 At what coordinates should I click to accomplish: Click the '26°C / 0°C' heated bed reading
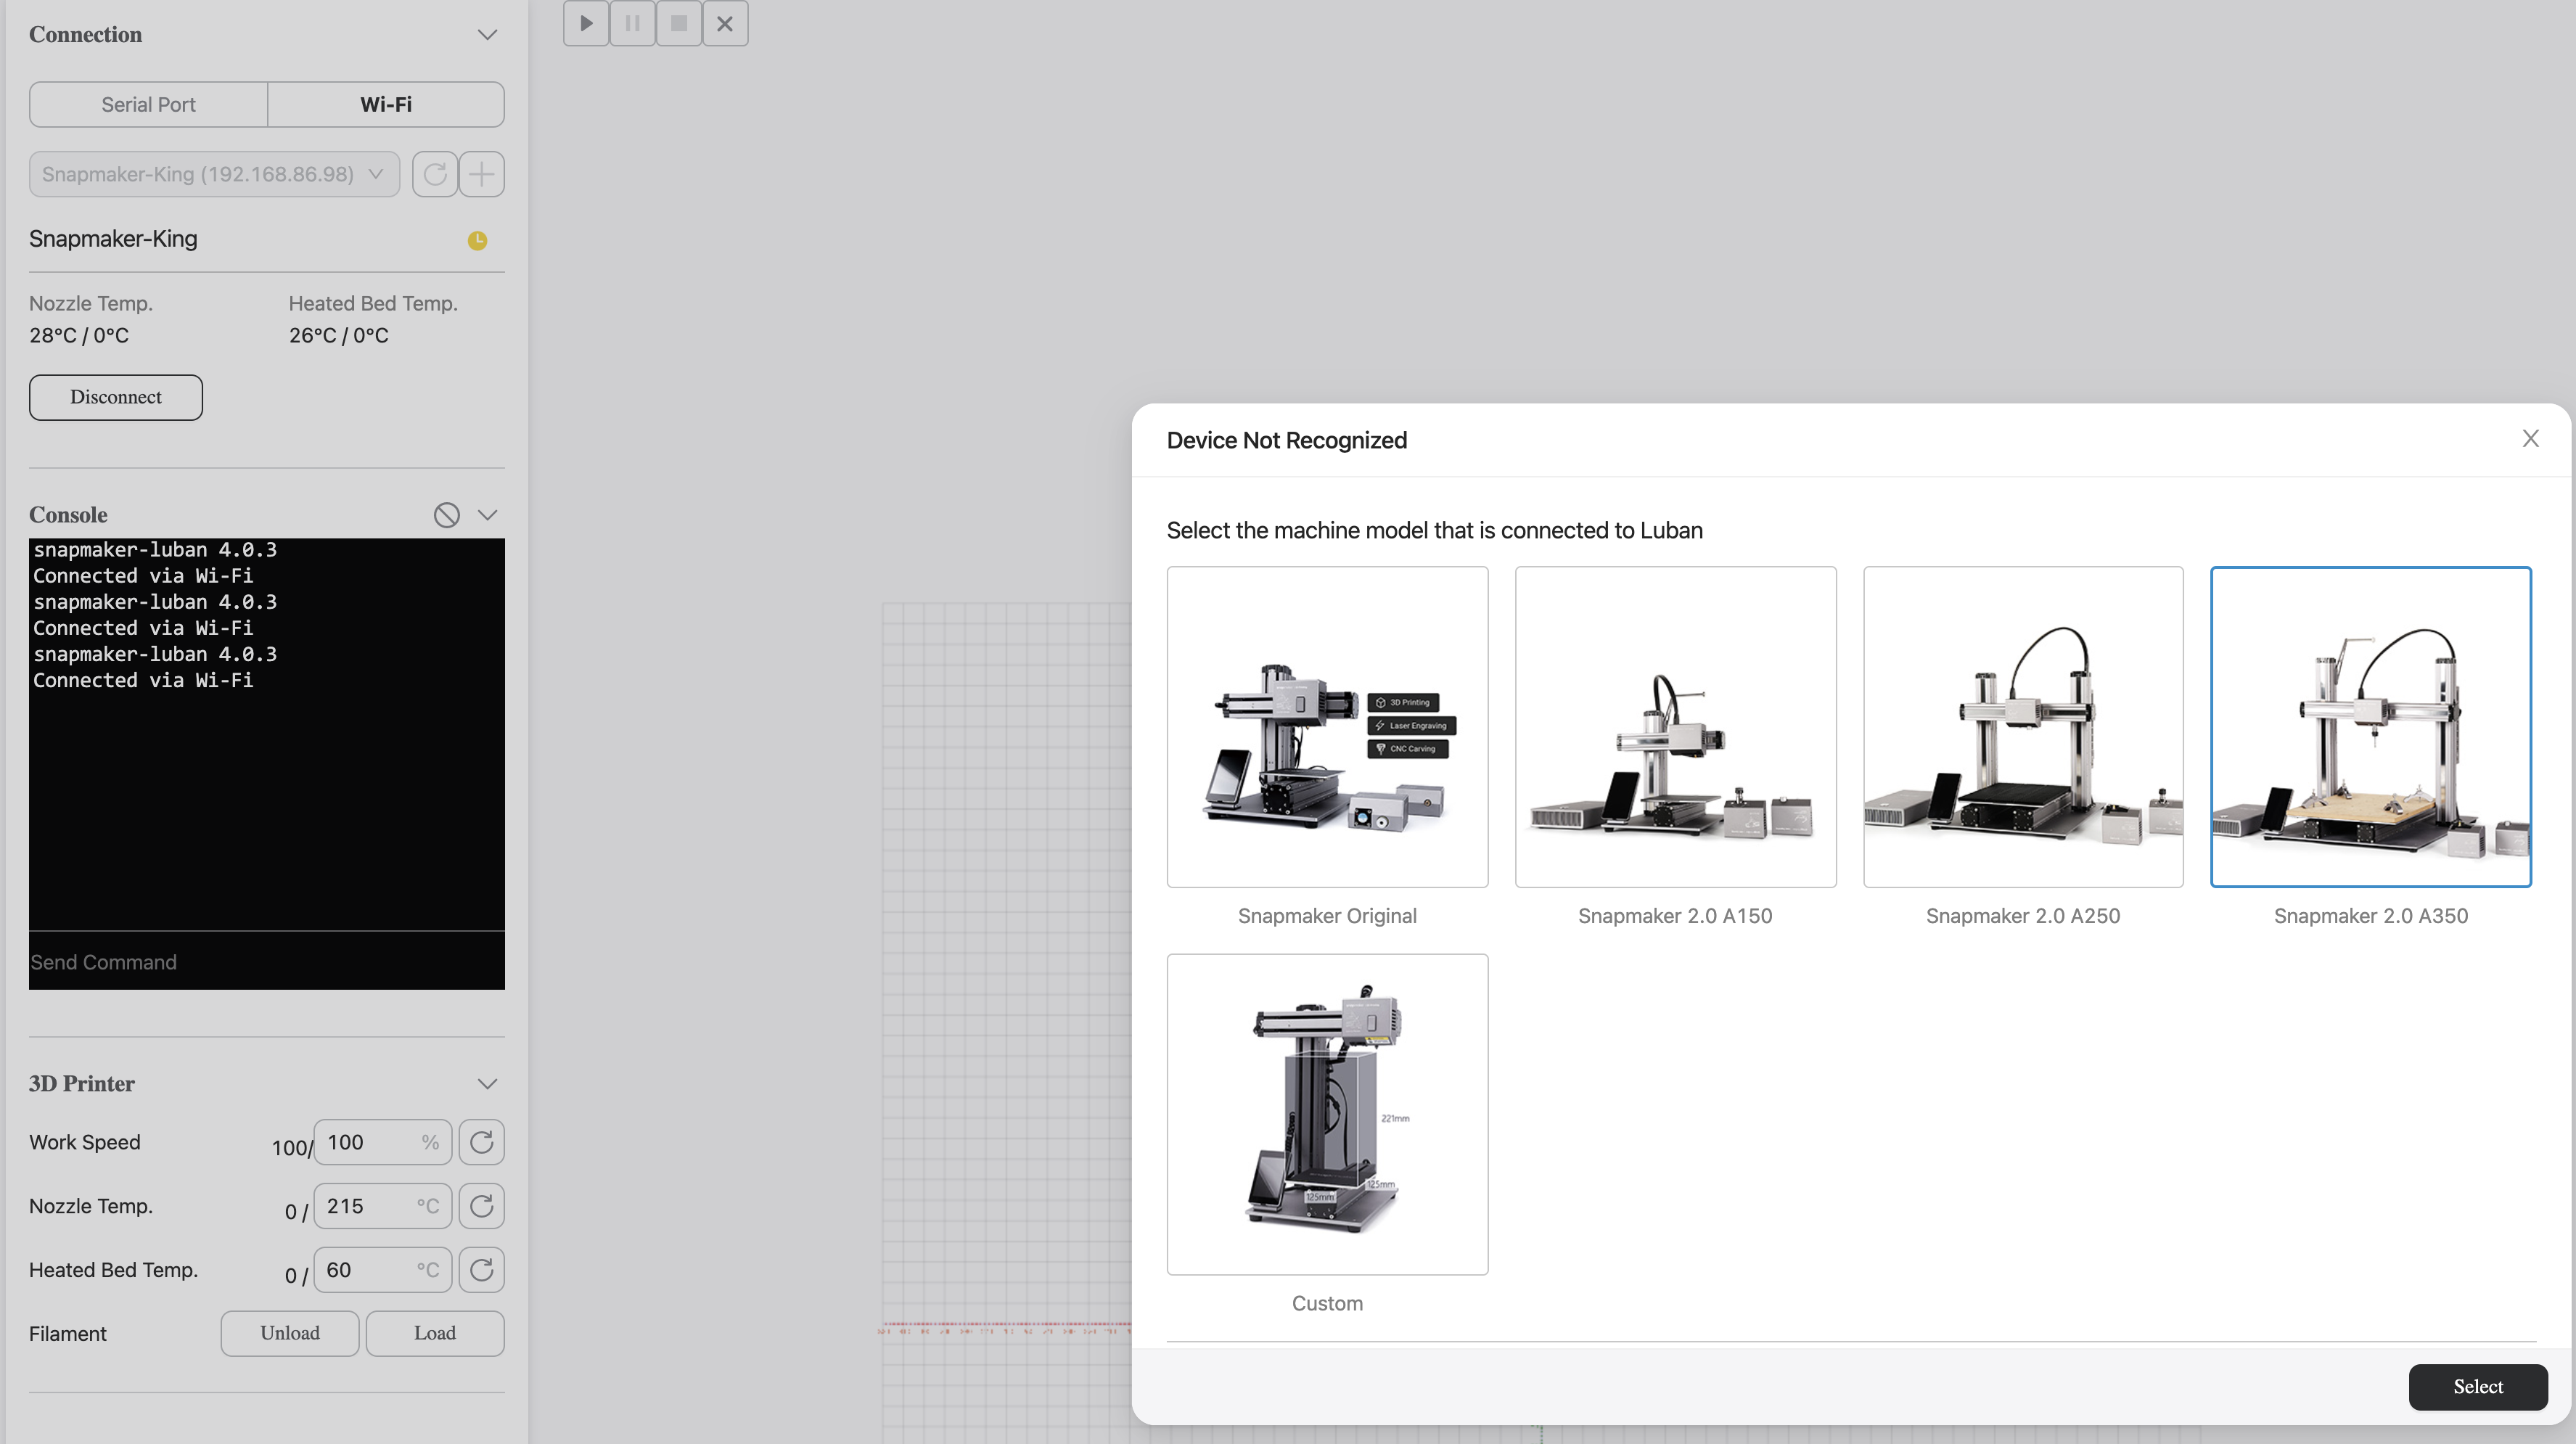click(339, 335)
